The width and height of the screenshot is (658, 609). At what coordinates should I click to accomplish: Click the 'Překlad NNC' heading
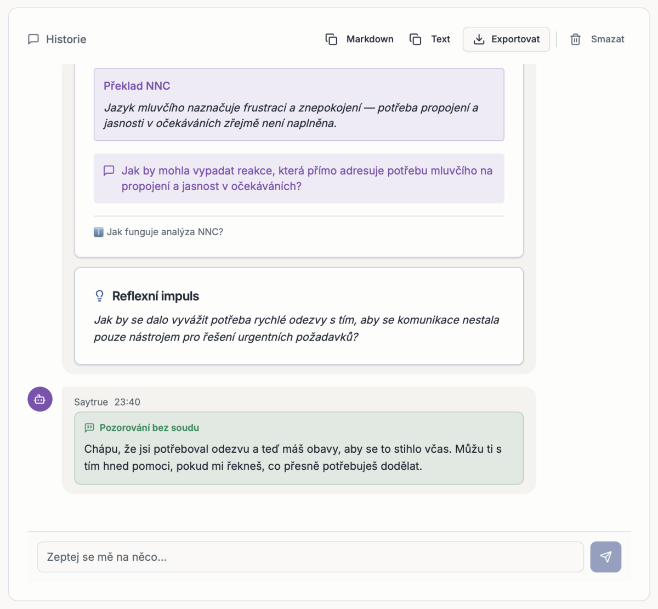(137, 86)
